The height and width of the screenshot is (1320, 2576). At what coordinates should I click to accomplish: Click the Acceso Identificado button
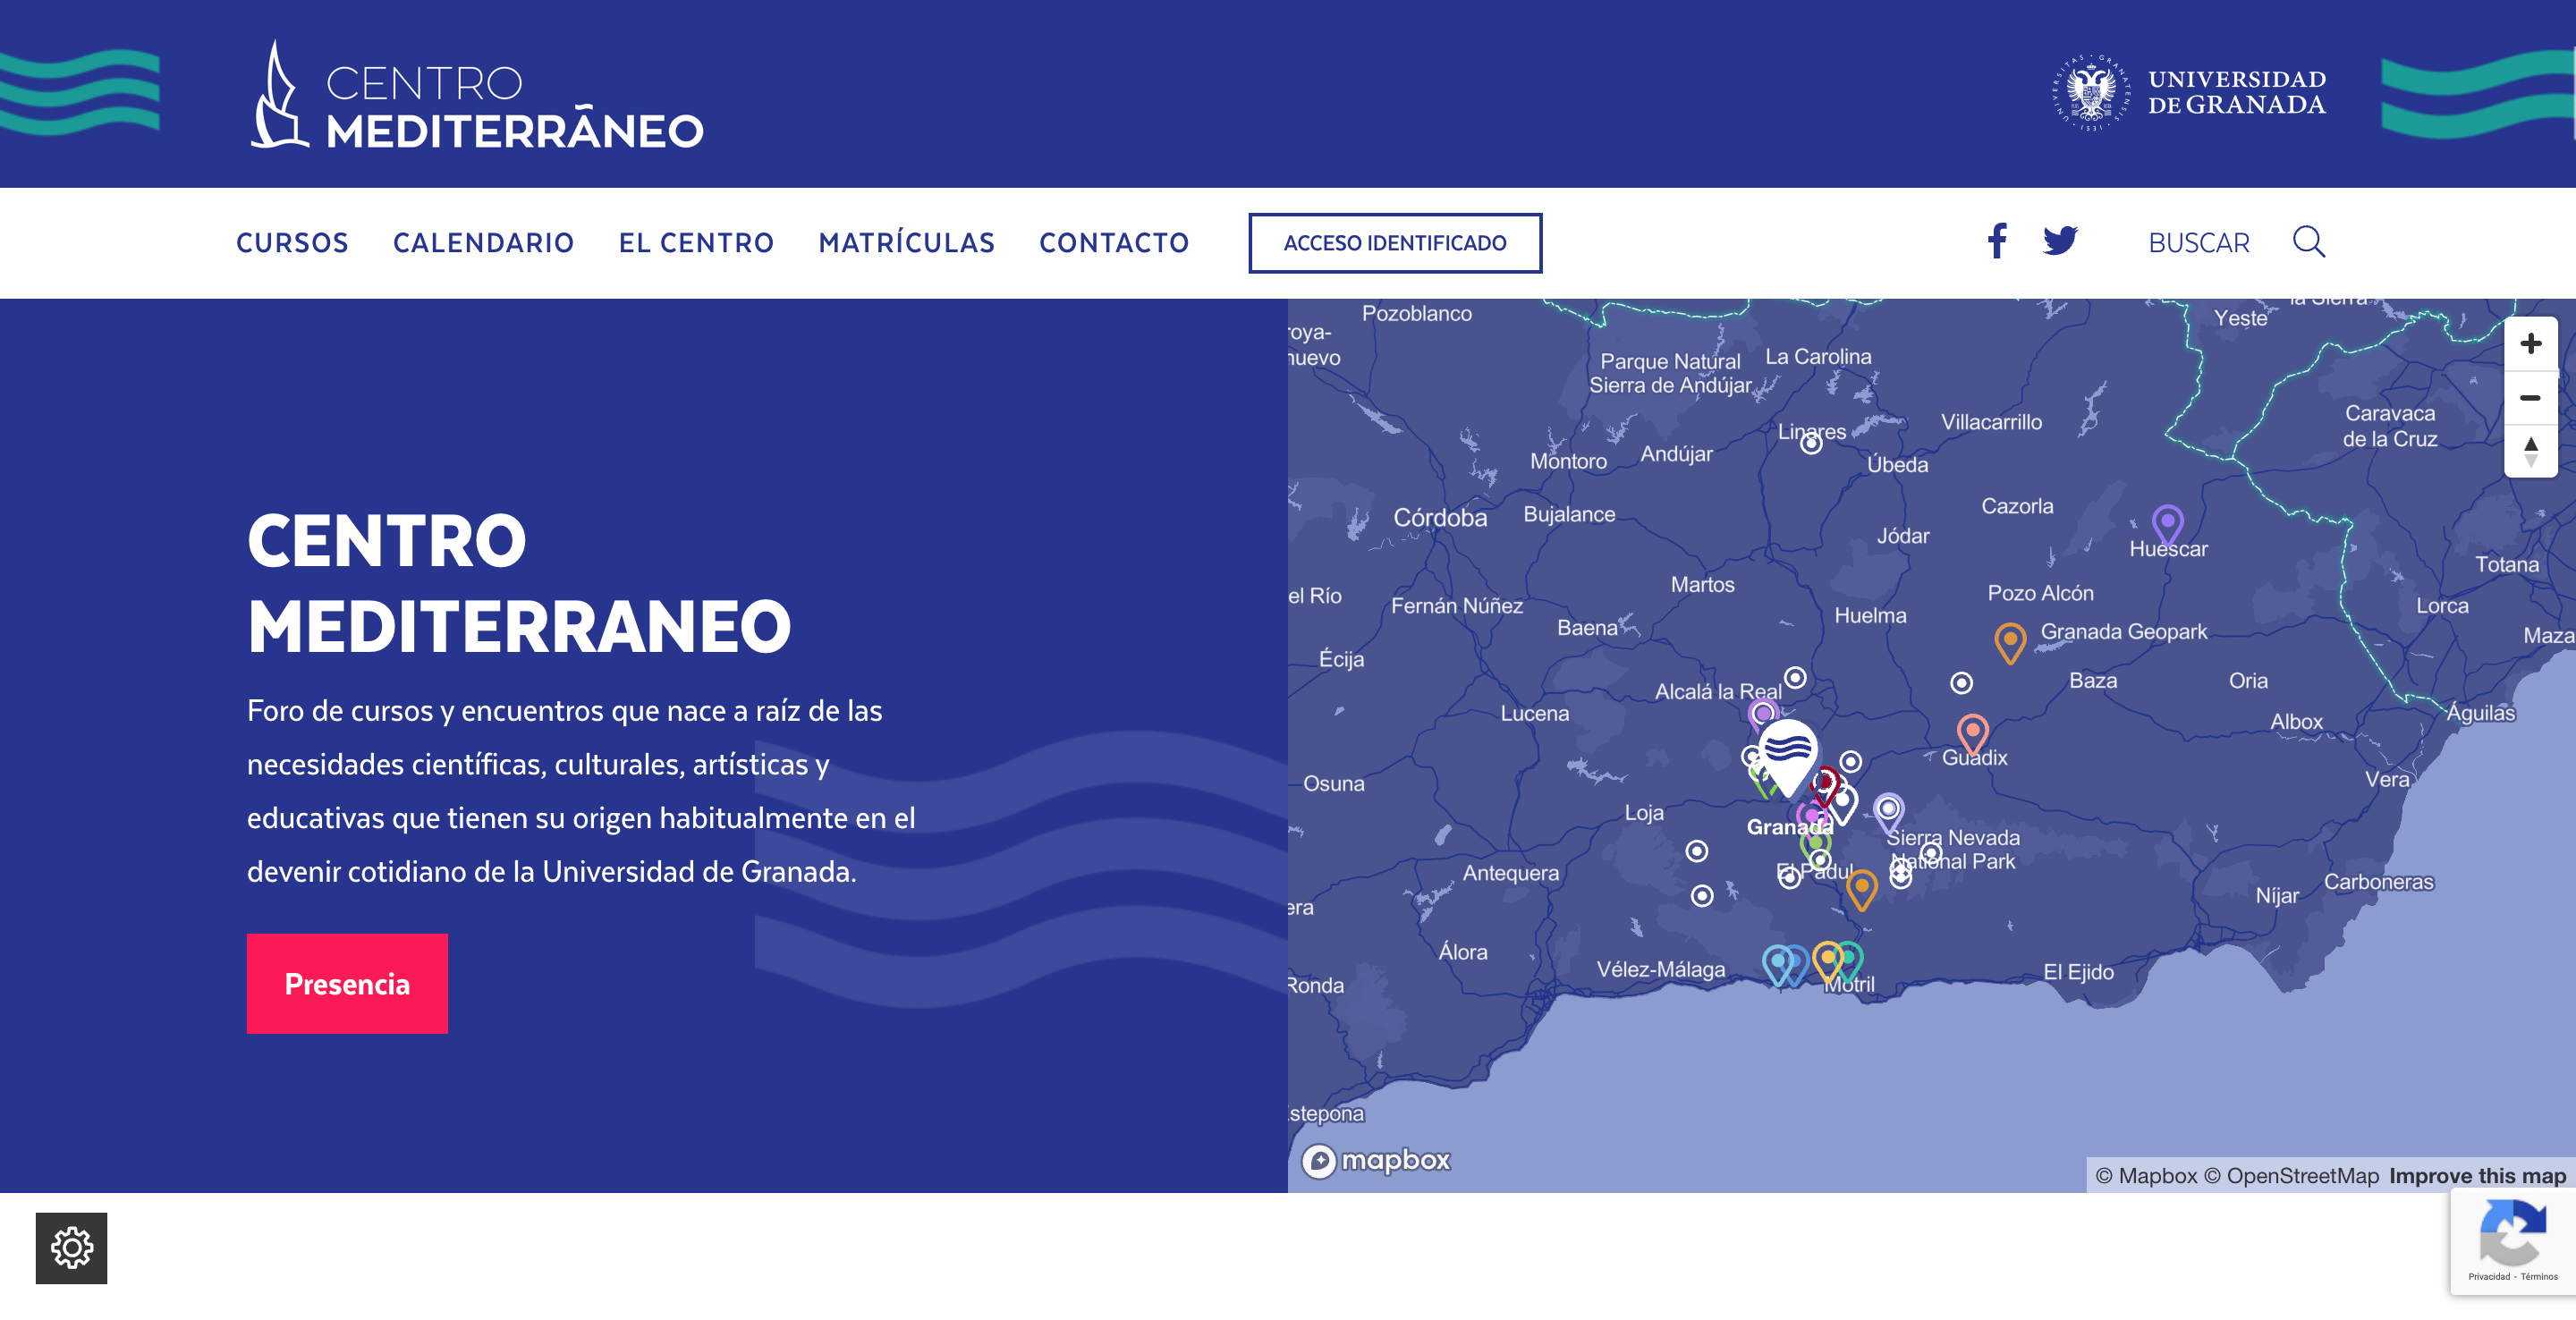1394,243
